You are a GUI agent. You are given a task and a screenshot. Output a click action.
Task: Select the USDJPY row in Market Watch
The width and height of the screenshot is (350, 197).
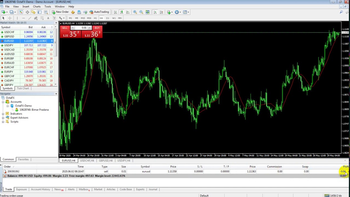[27, 45]
